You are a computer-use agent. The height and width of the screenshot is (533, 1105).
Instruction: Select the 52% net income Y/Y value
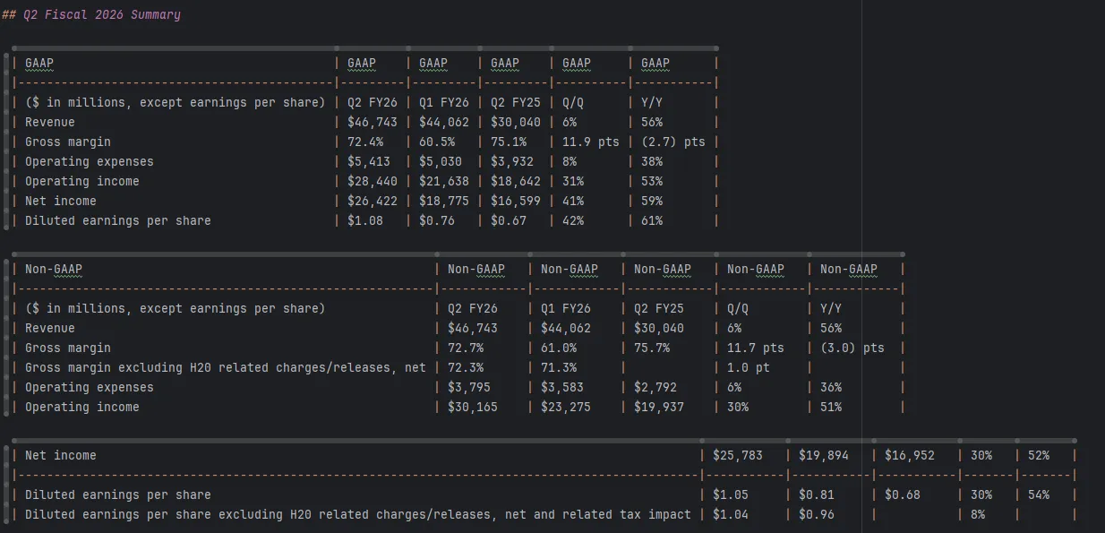pos(1039,455)
